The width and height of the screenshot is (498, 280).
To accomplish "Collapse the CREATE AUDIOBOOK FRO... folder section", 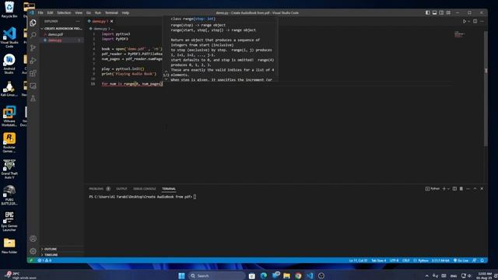I will pos(62,29).
